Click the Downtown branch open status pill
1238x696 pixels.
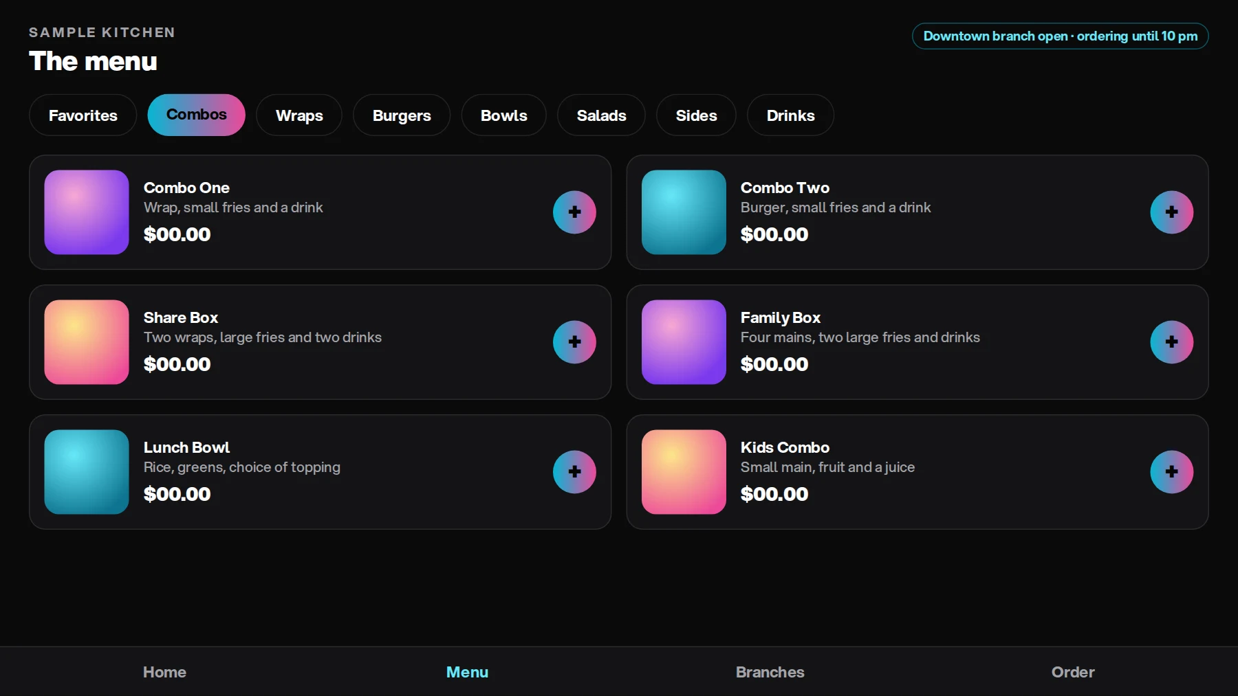click(x=1060, y=36)
